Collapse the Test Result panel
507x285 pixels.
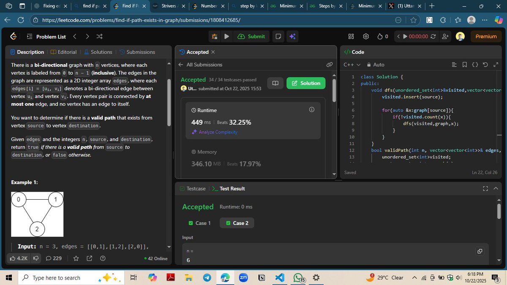click(x=496, y=188)
